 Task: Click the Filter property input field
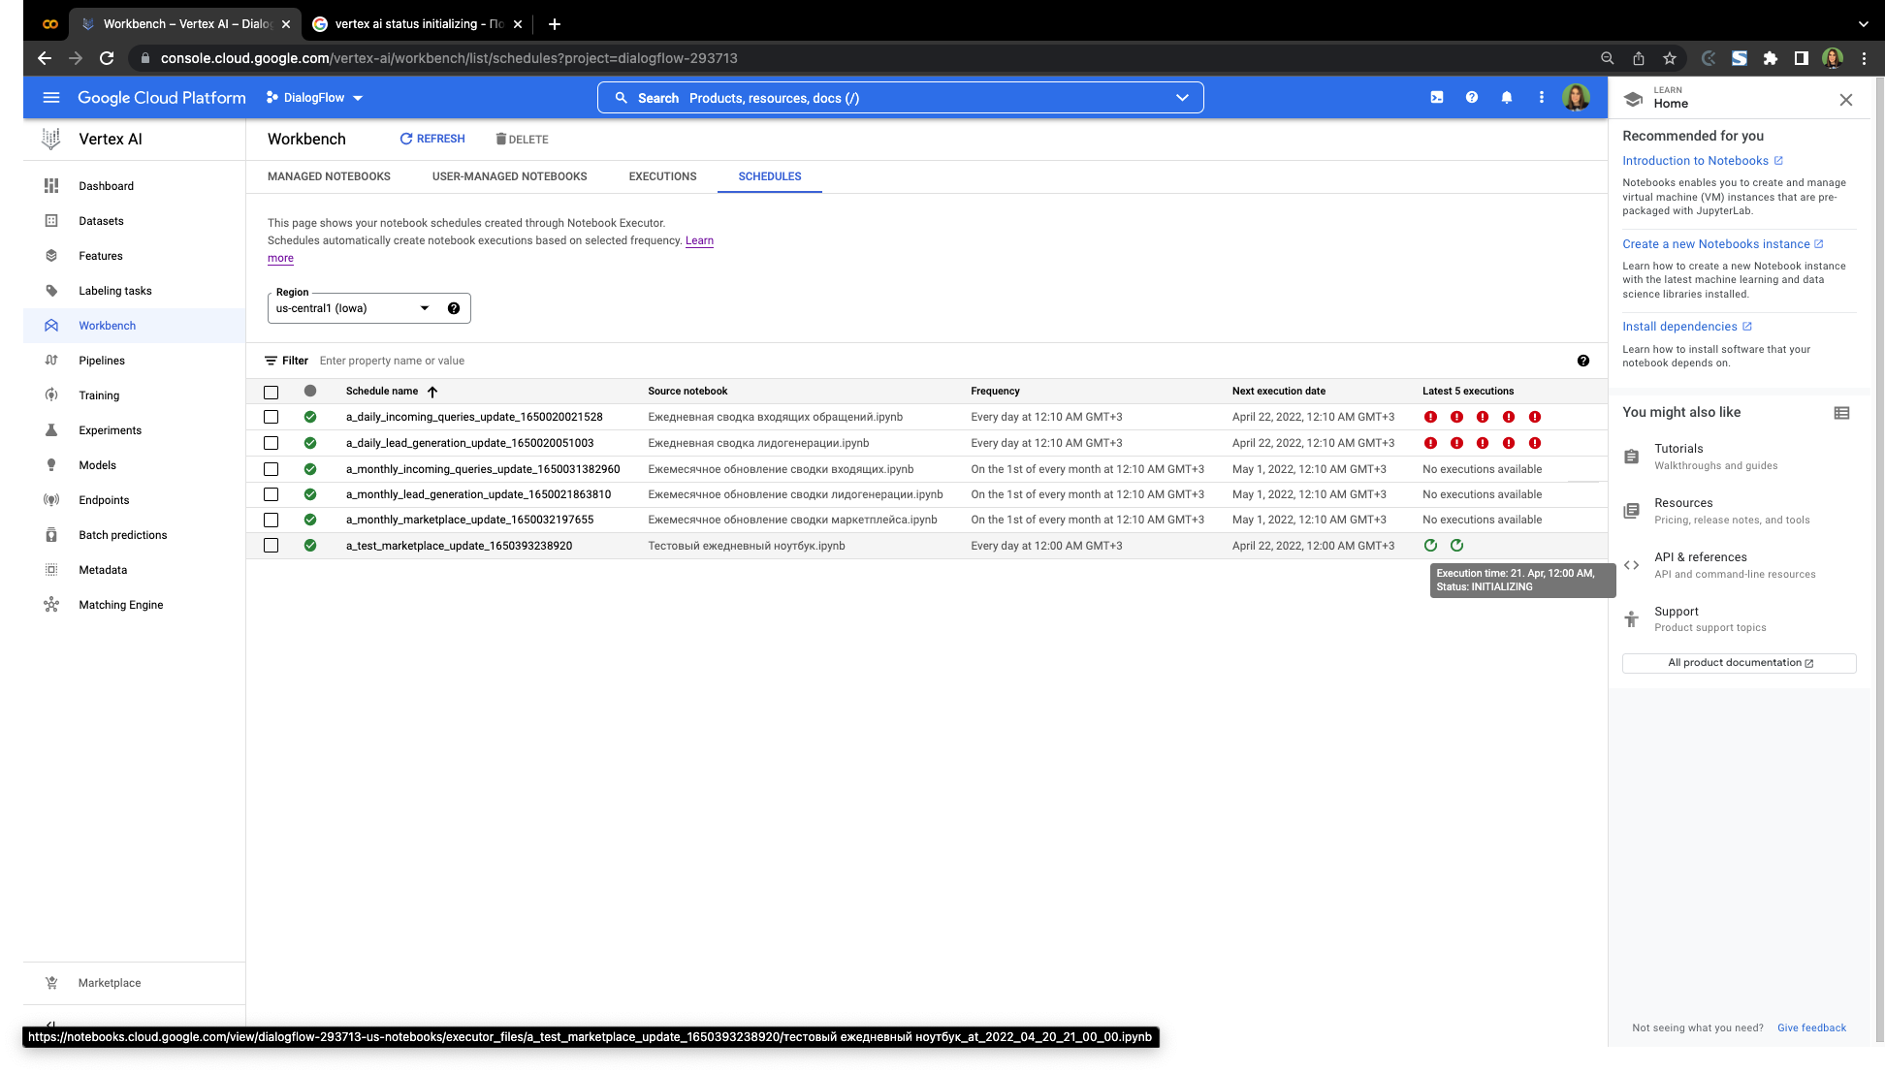pos(391,361)
